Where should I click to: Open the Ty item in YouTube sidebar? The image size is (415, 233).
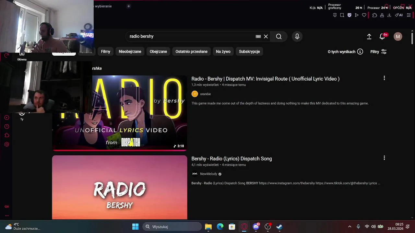pyautogui.click(x=22, y=116)
